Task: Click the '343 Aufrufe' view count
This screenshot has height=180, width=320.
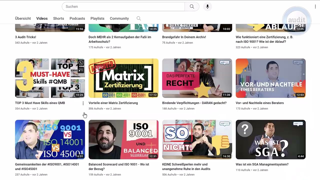Action: tap(22, 43)
